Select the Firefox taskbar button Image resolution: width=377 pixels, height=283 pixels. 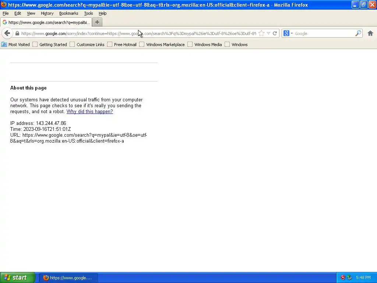pyautogui.click(x=68, y=278)
